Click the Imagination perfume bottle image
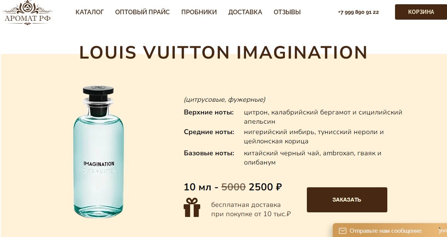 pos(98,152)
